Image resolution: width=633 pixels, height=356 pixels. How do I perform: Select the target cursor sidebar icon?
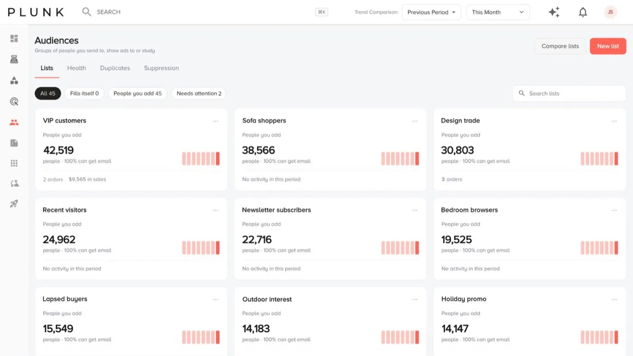click(14, 101)
